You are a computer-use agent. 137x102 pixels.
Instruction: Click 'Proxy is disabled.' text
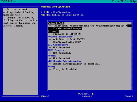65,69
